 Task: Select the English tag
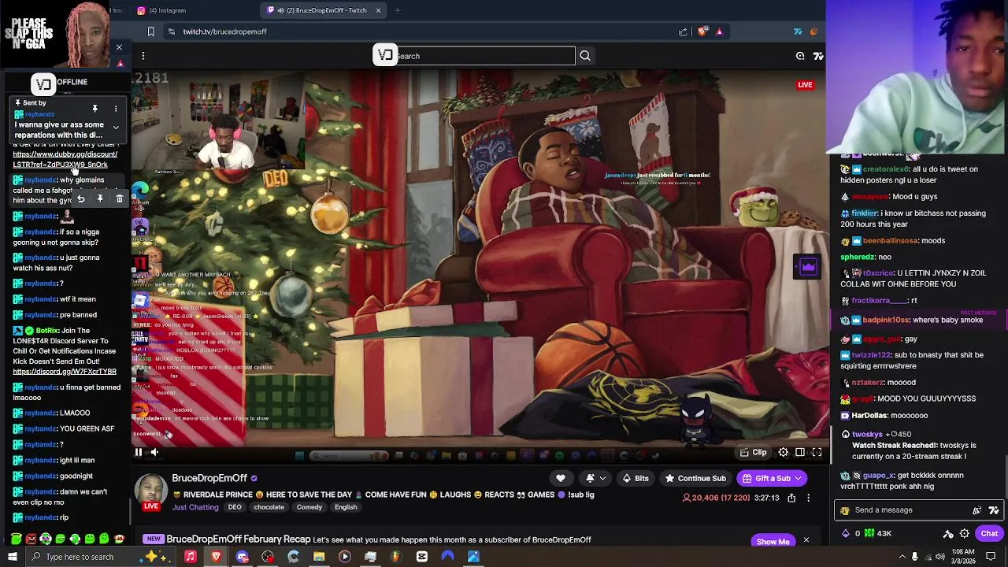[x=346, y=507]
